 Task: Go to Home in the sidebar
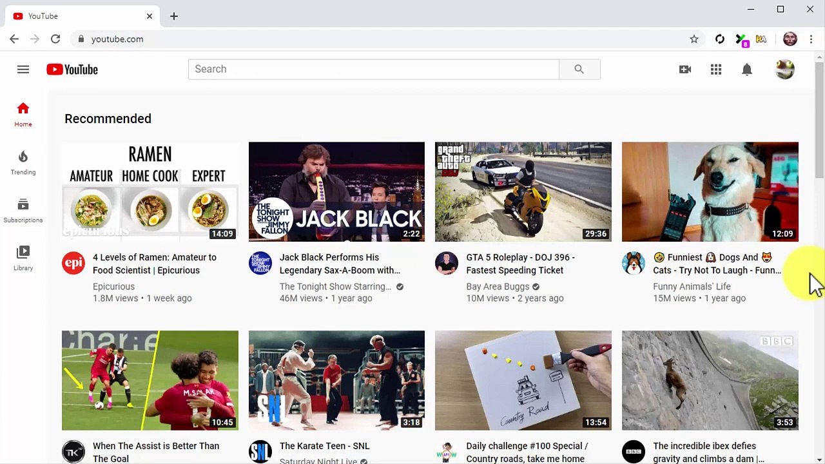[x=23, y=115]
